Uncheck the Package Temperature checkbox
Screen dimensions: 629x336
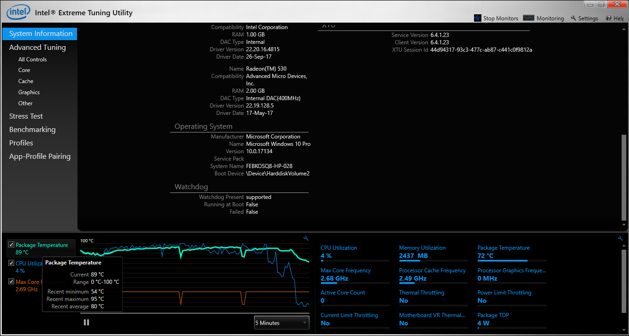(x=12, y=245)
